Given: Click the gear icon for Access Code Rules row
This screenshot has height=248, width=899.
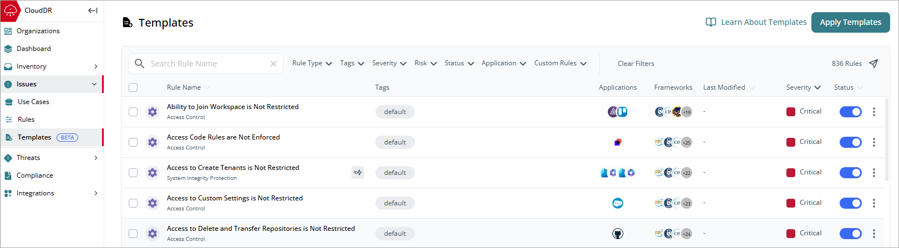Looking at the screenshot, I should [153, 142].
